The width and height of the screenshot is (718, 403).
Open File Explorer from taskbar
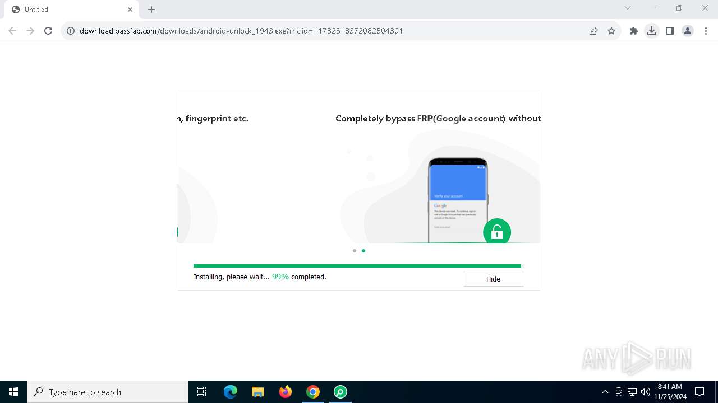(x=258, y=392)
